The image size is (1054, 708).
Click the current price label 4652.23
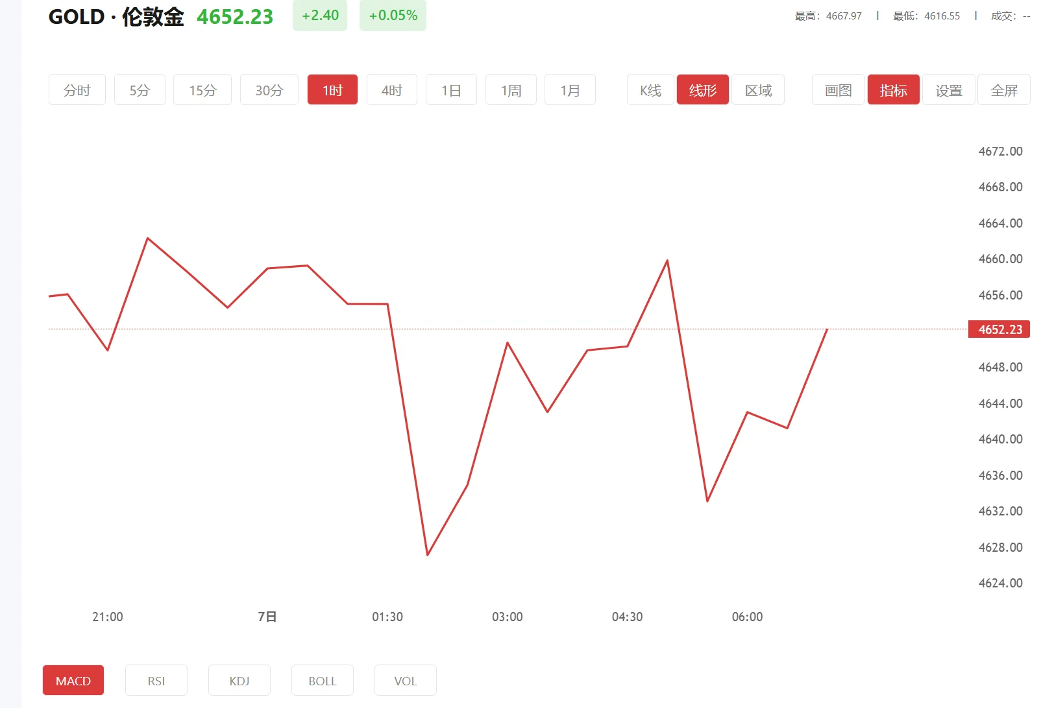click(x=999, y=329)
